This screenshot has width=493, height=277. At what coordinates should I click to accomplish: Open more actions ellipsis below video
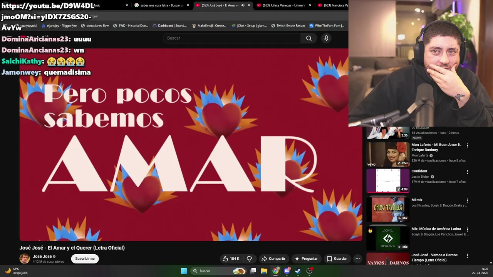357,259
